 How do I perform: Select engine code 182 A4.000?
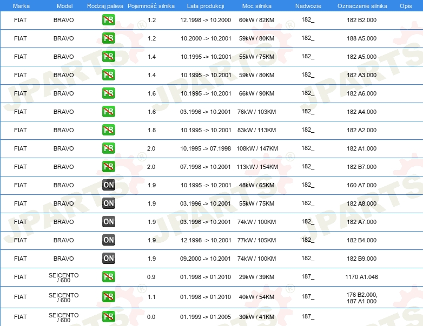point(361,111)
